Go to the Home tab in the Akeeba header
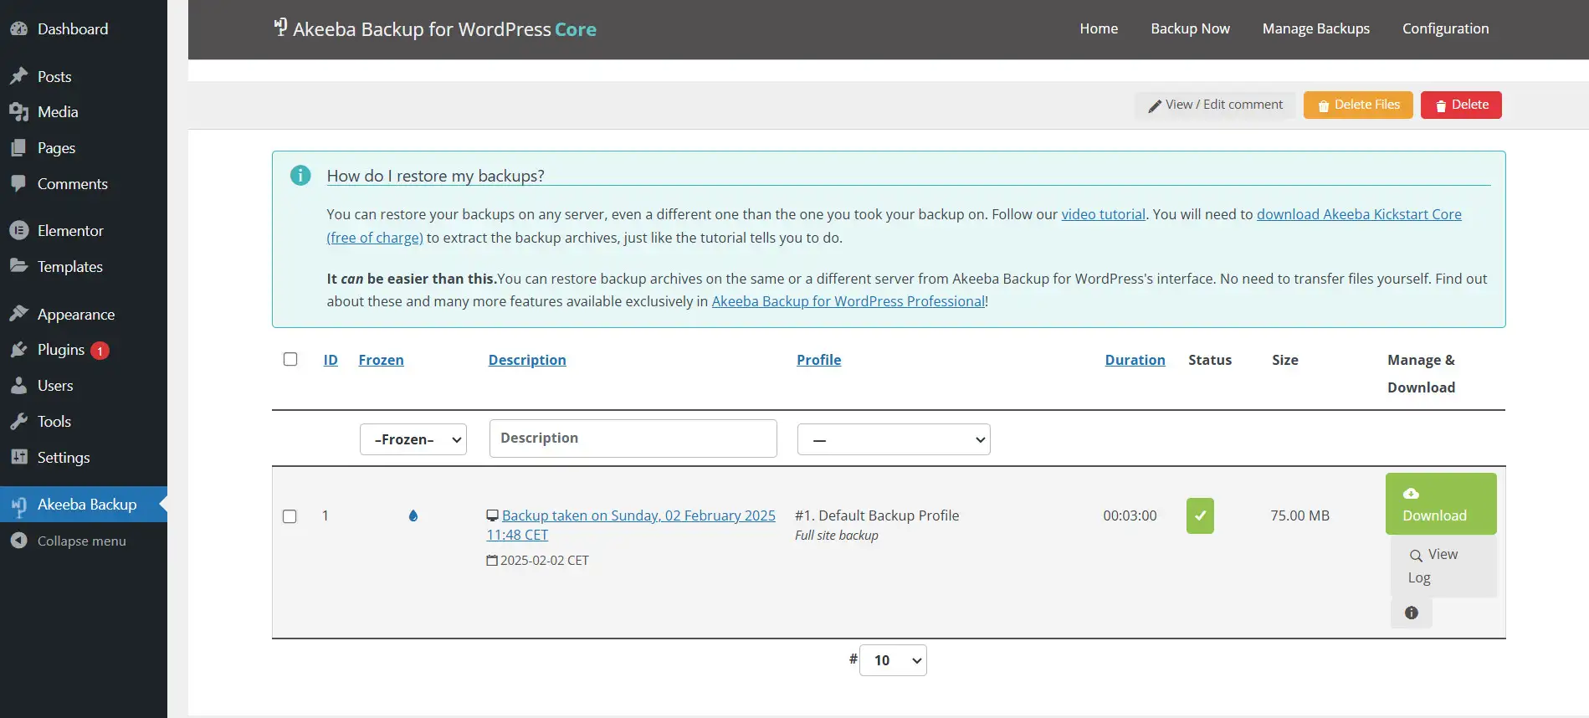The width and height of the screenshot is (1589, 718). click(x=1099, y=28)
